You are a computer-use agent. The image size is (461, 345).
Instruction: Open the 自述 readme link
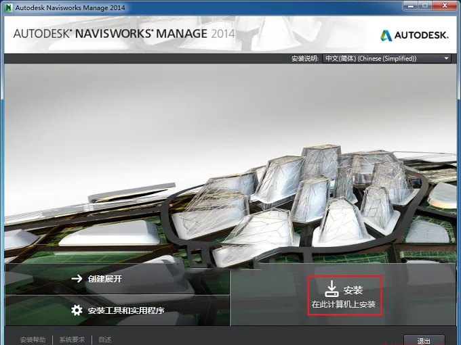coord(105,340)
